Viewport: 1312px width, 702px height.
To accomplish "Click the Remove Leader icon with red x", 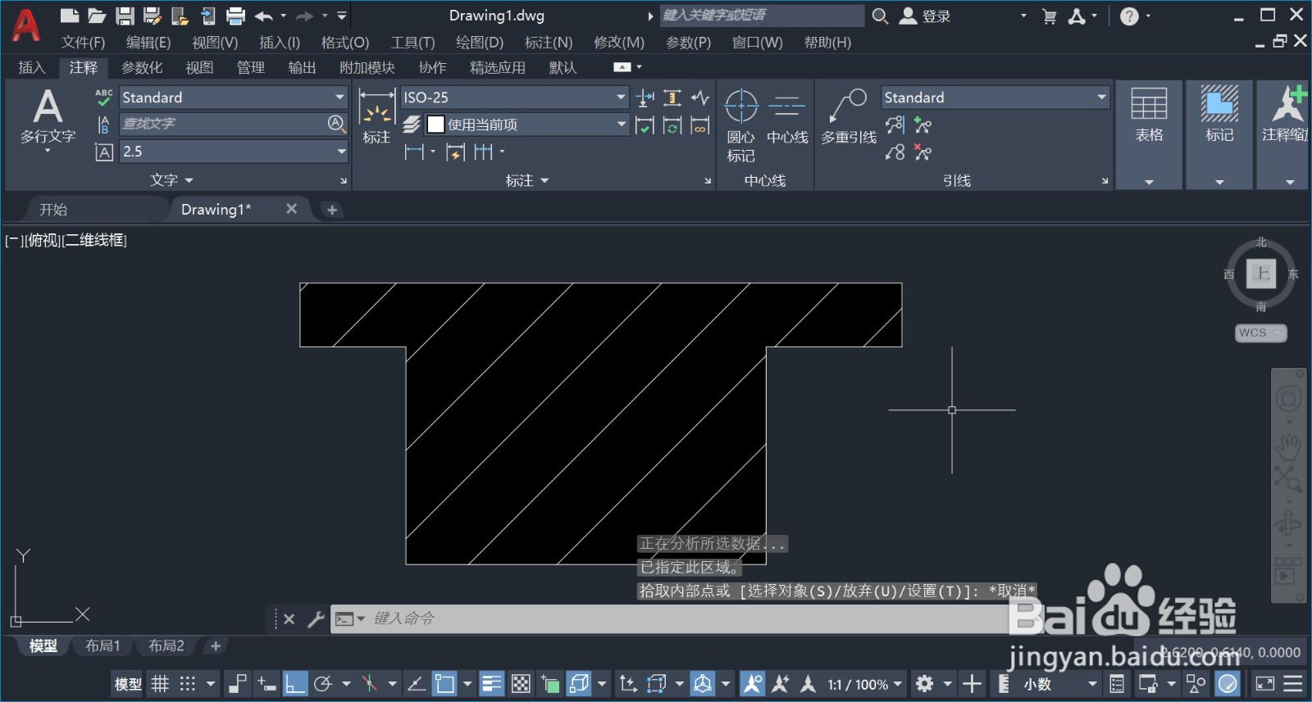I will [x=923, y=152].
